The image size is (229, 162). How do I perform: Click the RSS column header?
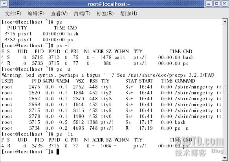[93, 81]
